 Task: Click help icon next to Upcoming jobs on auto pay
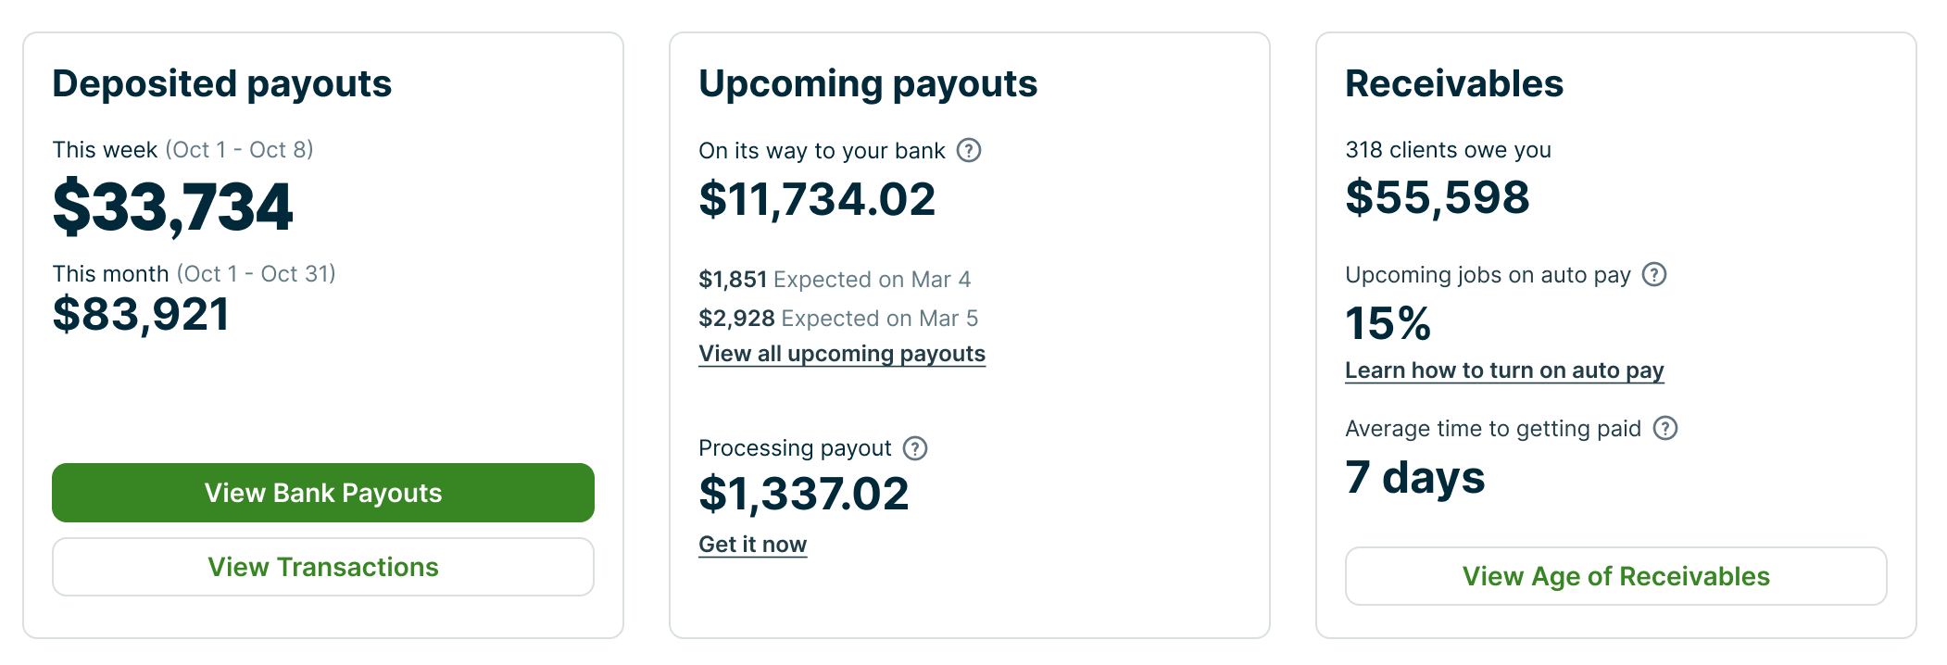pos(1653,274)
